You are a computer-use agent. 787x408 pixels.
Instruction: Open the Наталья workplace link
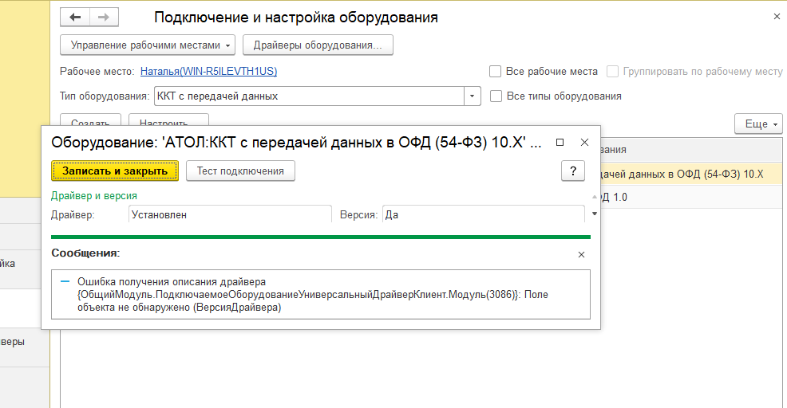(208, 71)
